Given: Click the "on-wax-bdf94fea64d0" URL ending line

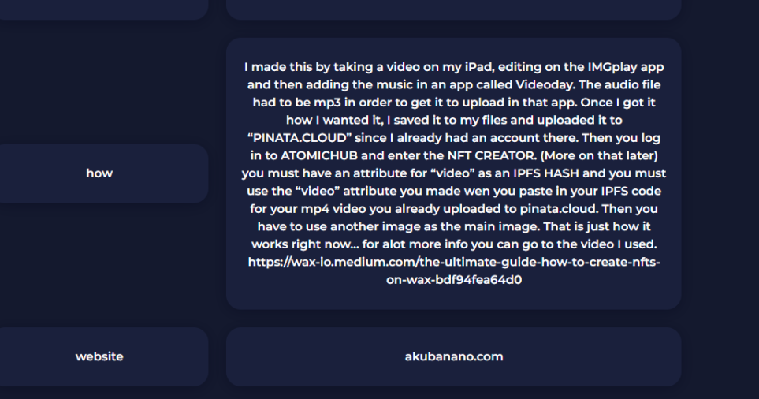Looking at the screenshot, I should (454, 280).
